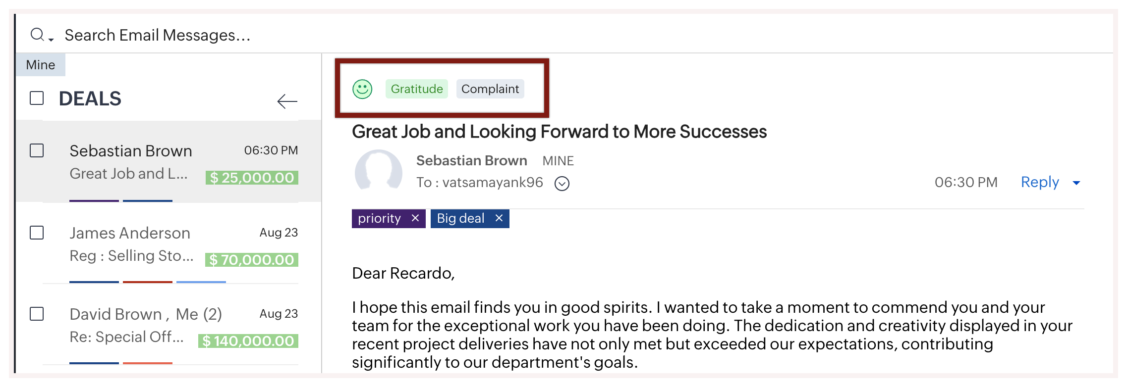The height and width of the screenshot is (387, 1127).
Task: Click Sebastian Brown's avatar picture
Action: tap(379, 172)
